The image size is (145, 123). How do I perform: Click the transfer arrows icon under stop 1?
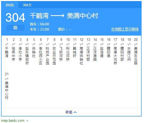coord(7,44)
